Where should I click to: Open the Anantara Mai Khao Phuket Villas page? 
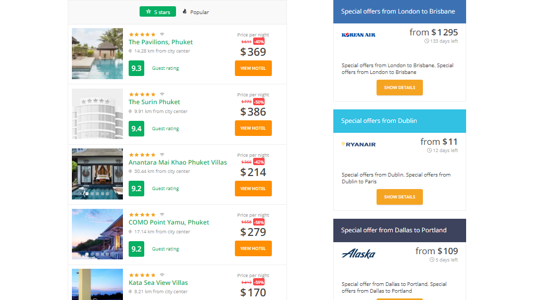point(178,162)
